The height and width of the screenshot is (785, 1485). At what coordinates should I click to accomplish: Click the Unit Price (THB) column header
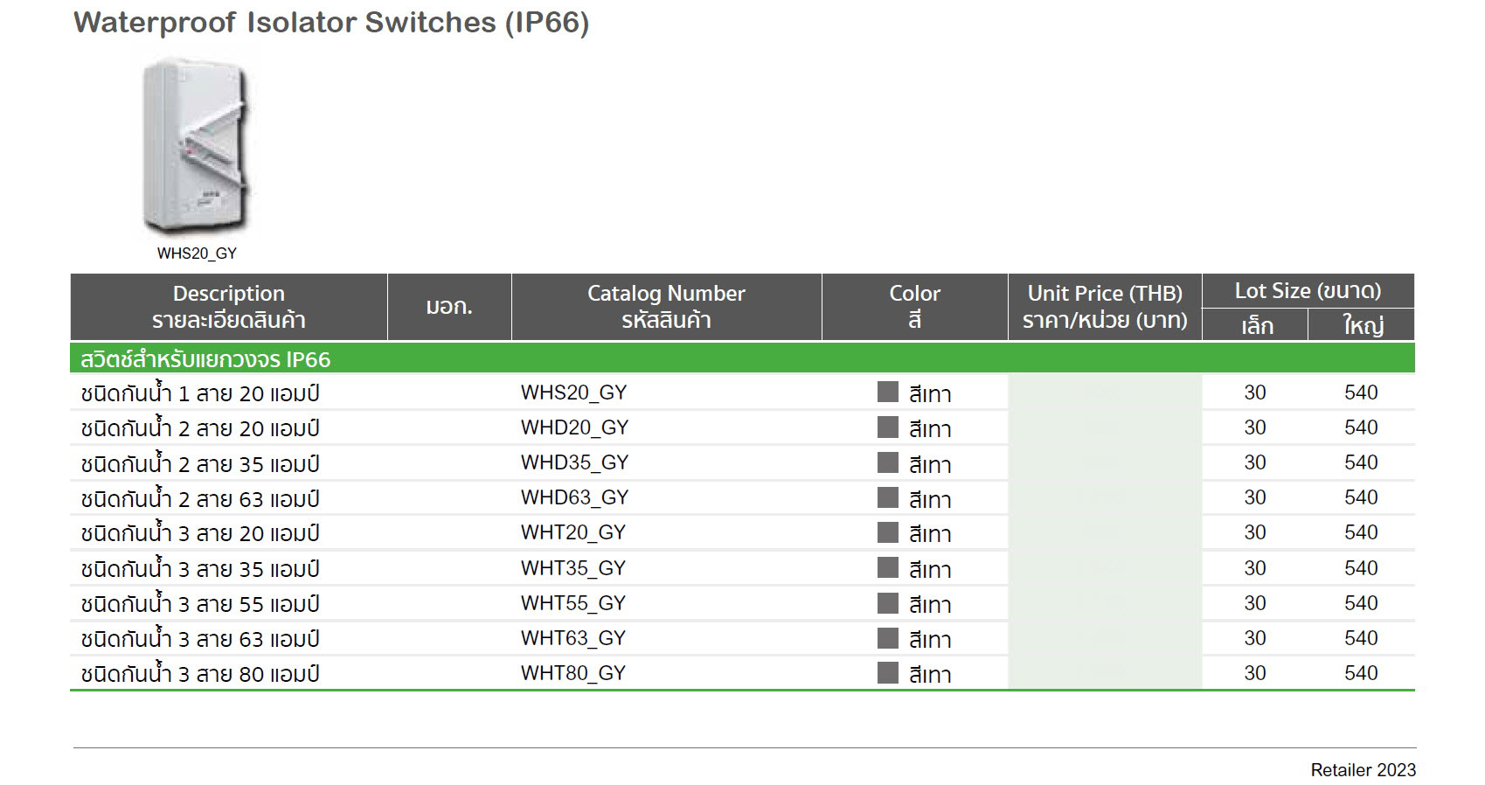(1104, 307)
